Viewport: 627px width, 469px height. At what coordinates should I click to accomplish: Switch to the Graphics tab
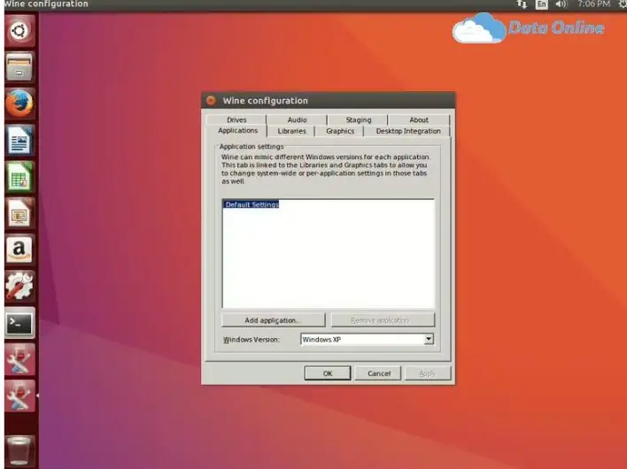point(340,131)
